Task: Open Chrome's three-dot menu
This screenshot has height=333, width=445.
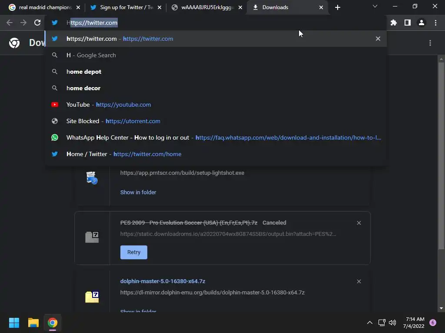Action: pyautogui.click(x=435, y=23)
